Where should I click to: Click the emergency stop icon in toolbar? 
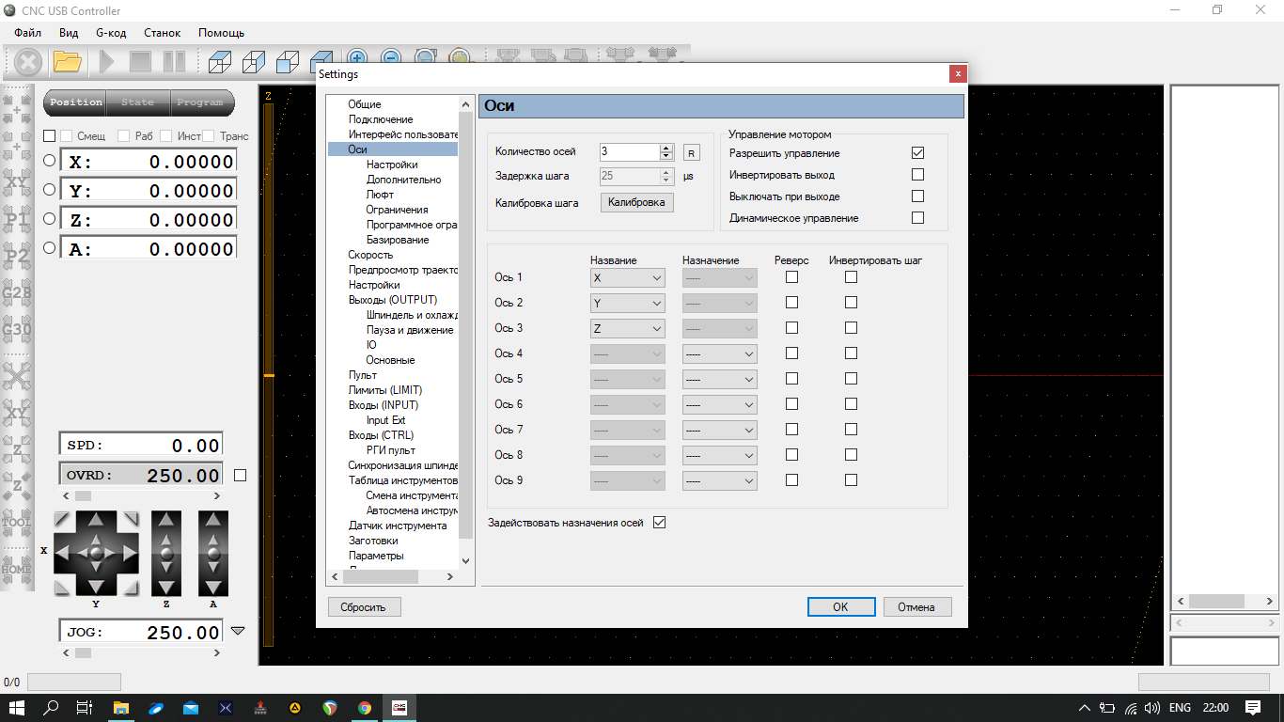point(28,62)
